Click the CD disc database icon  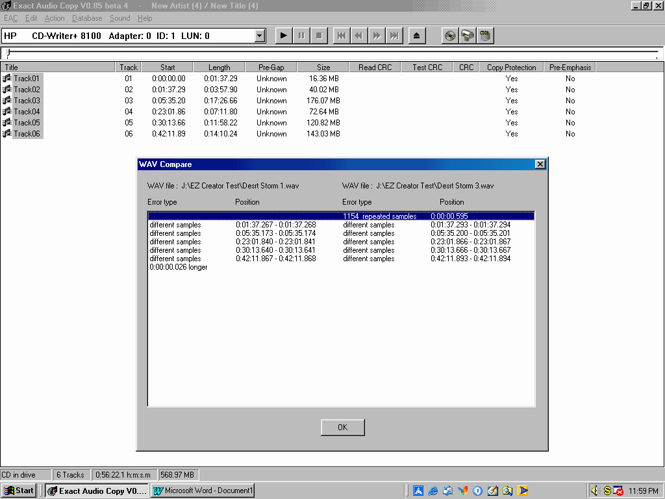pos(450,36)
